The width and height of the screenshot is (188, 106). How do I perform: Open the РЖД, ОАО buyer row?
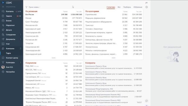tap(53, 66)
